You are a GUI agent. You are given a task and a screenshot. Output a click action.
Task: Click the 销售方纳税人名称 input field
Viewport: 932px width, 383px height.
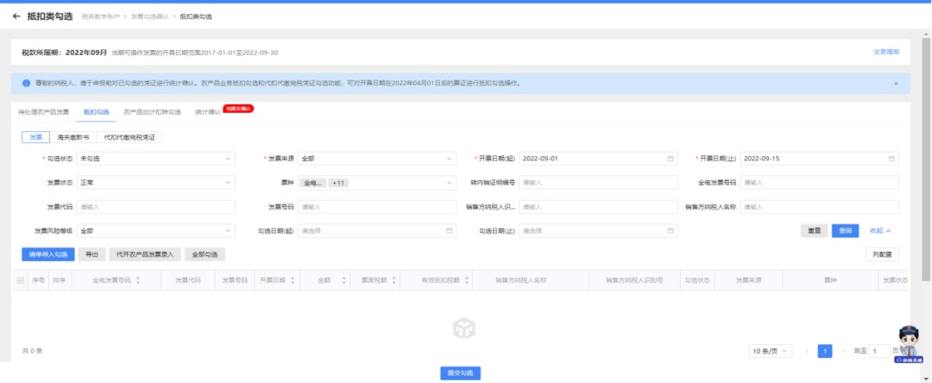[820, 207]
